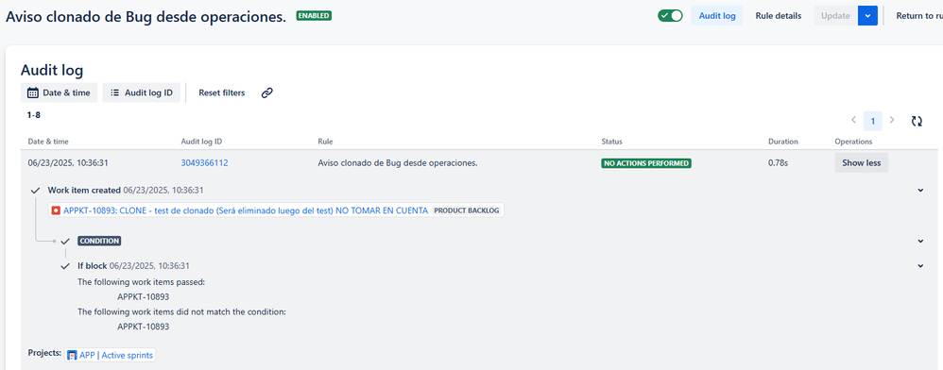Open the dropdown arrow beside Update

point(867,16)
